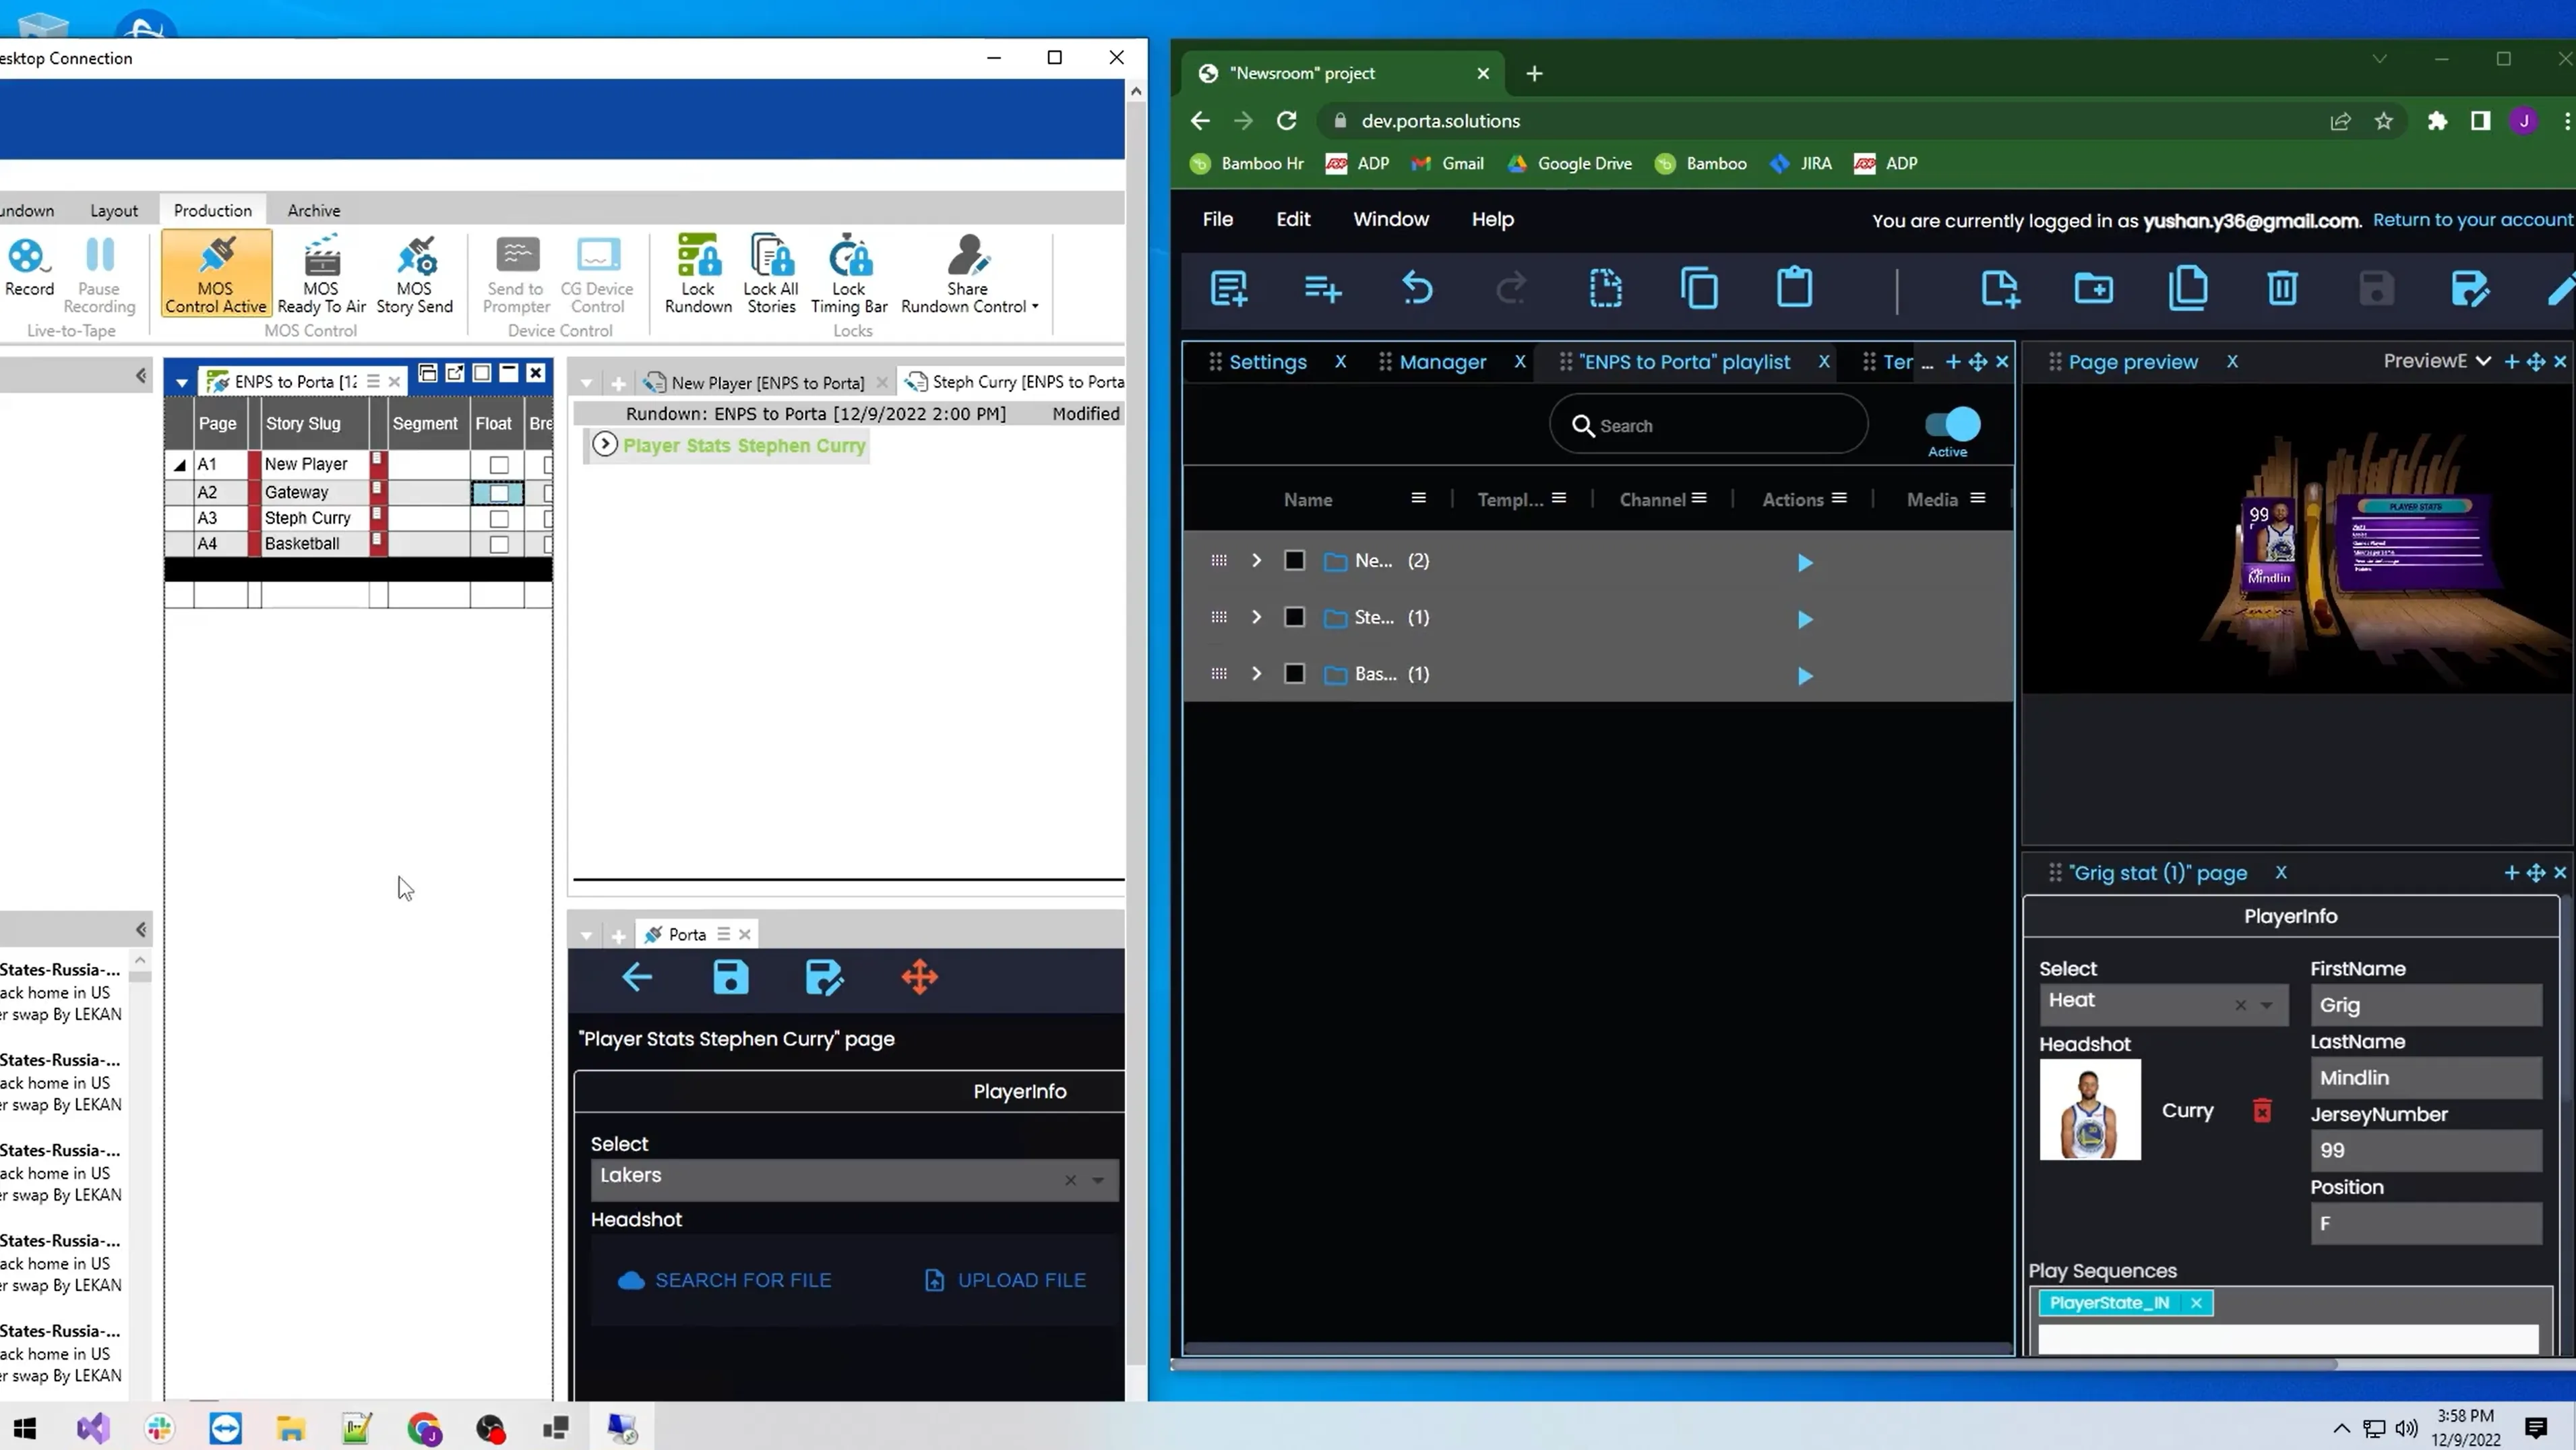Click the Undo icon in the Porta toolbar
The image size is (2576, 1450).
click(x=1417, y=288)
